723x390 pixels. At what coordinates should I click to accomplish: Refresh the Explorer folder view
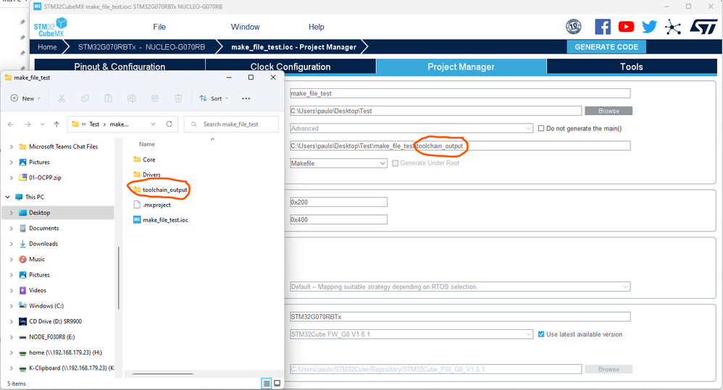[x=170, y=124]
